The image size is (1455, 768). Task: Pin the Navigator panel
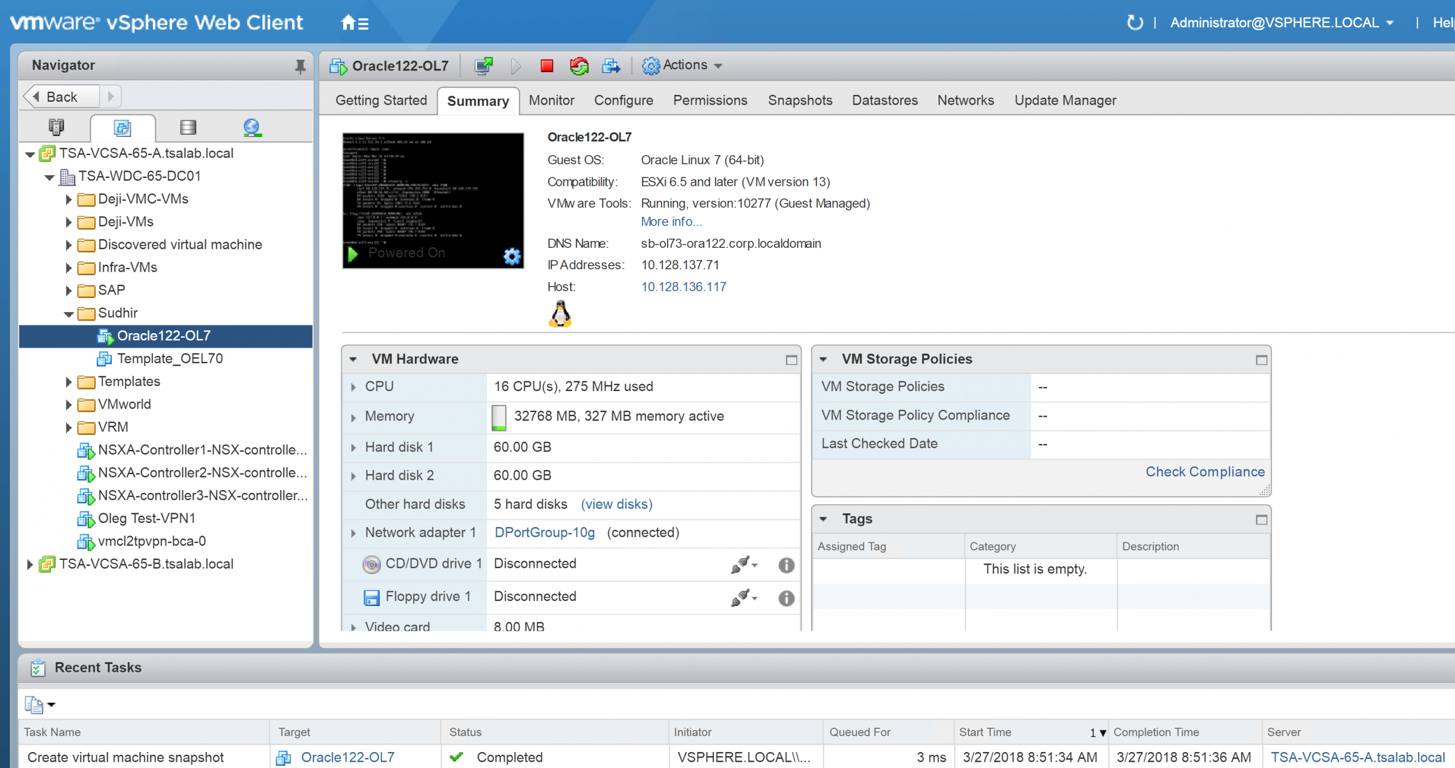coord(300,67)
